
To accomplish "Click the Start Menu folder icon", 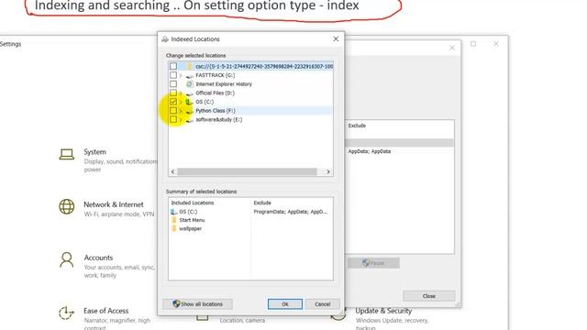I will [173, 220].
